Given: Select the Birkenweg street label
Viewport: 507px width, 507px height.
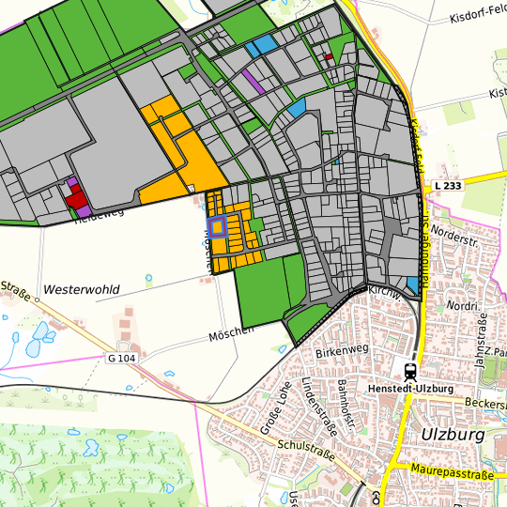Looking at the screenshot, I should click(x=342, y=351).
